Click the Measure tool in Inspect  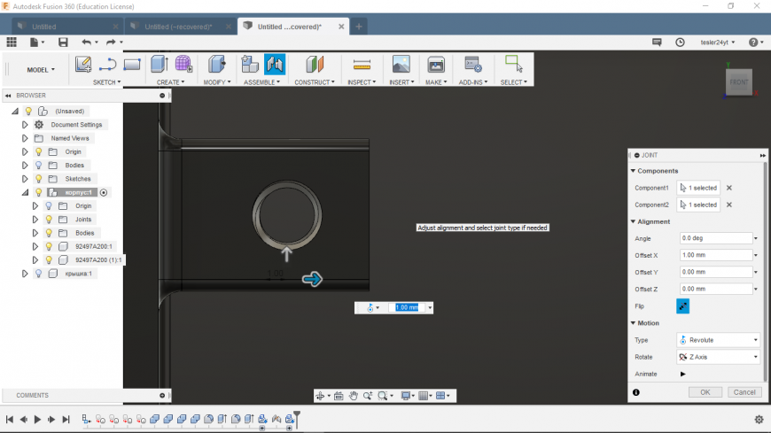(361, 64)
